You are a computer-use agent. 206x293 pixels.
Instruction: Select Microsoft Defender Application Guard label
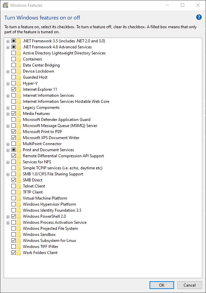click(x=57, y=120)
